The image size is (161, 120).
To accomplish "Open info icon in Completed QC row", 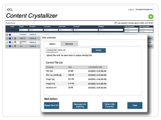I will pos(10,42).
